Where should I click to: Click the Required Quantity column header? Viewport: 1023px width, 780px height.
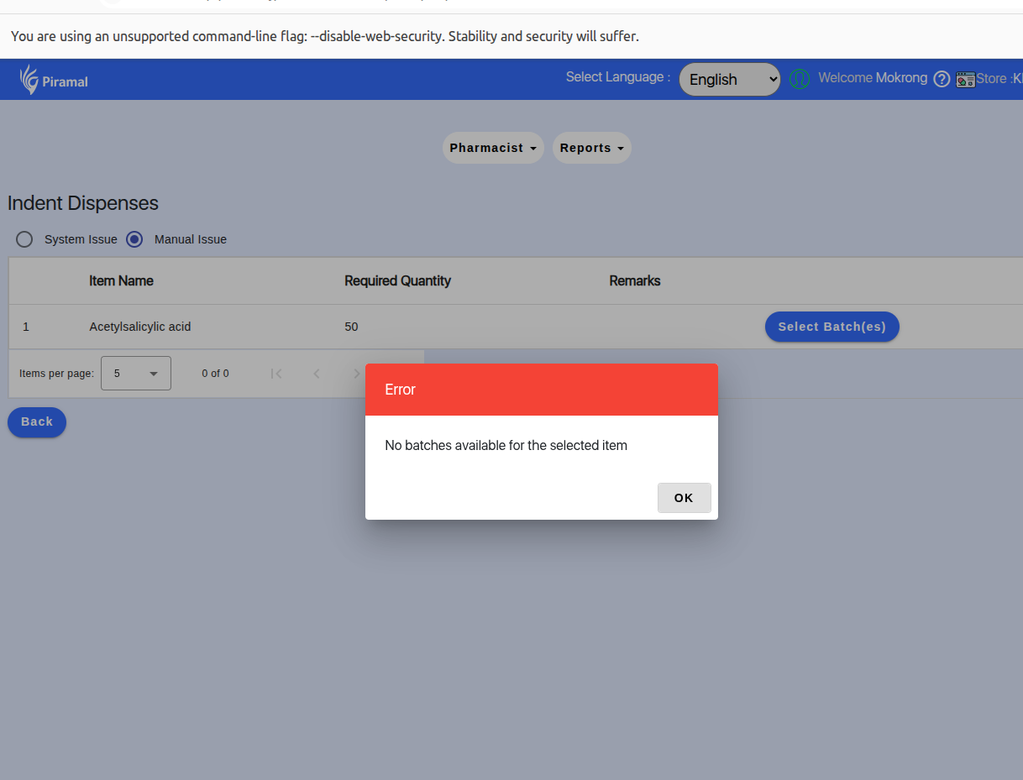point(397,280)
